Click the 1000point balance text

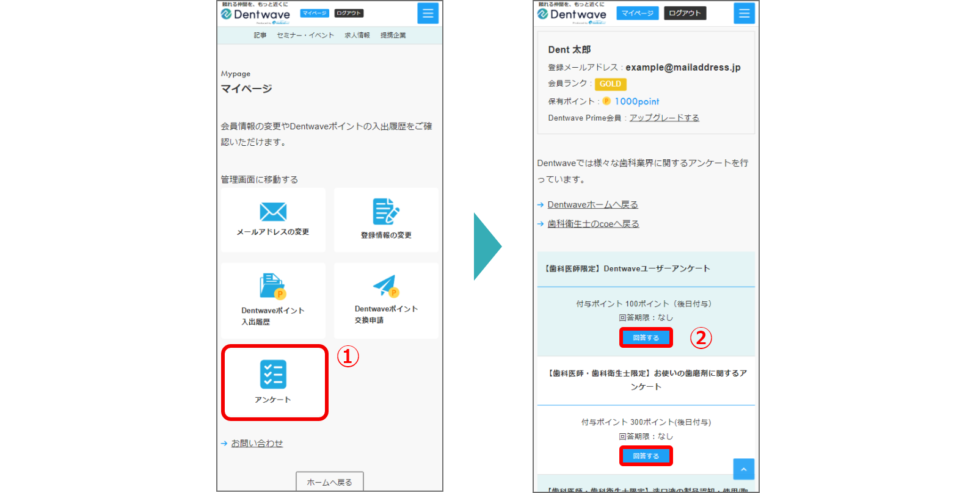(x=637, y=101)
